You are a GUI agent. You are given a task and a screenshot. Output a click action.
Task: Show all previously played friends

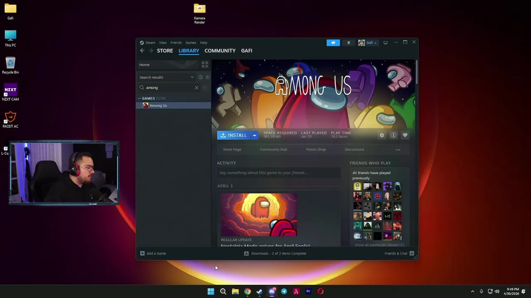click(379, 245)
